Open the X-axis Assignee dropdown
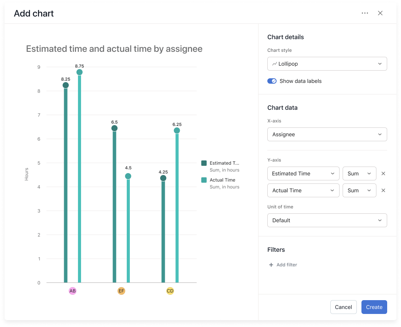 pos(327,134)
